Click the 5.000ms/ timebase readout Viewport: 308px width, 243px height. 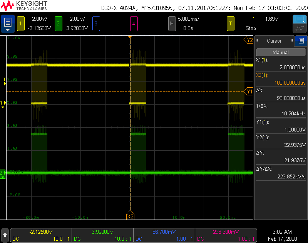189,19
